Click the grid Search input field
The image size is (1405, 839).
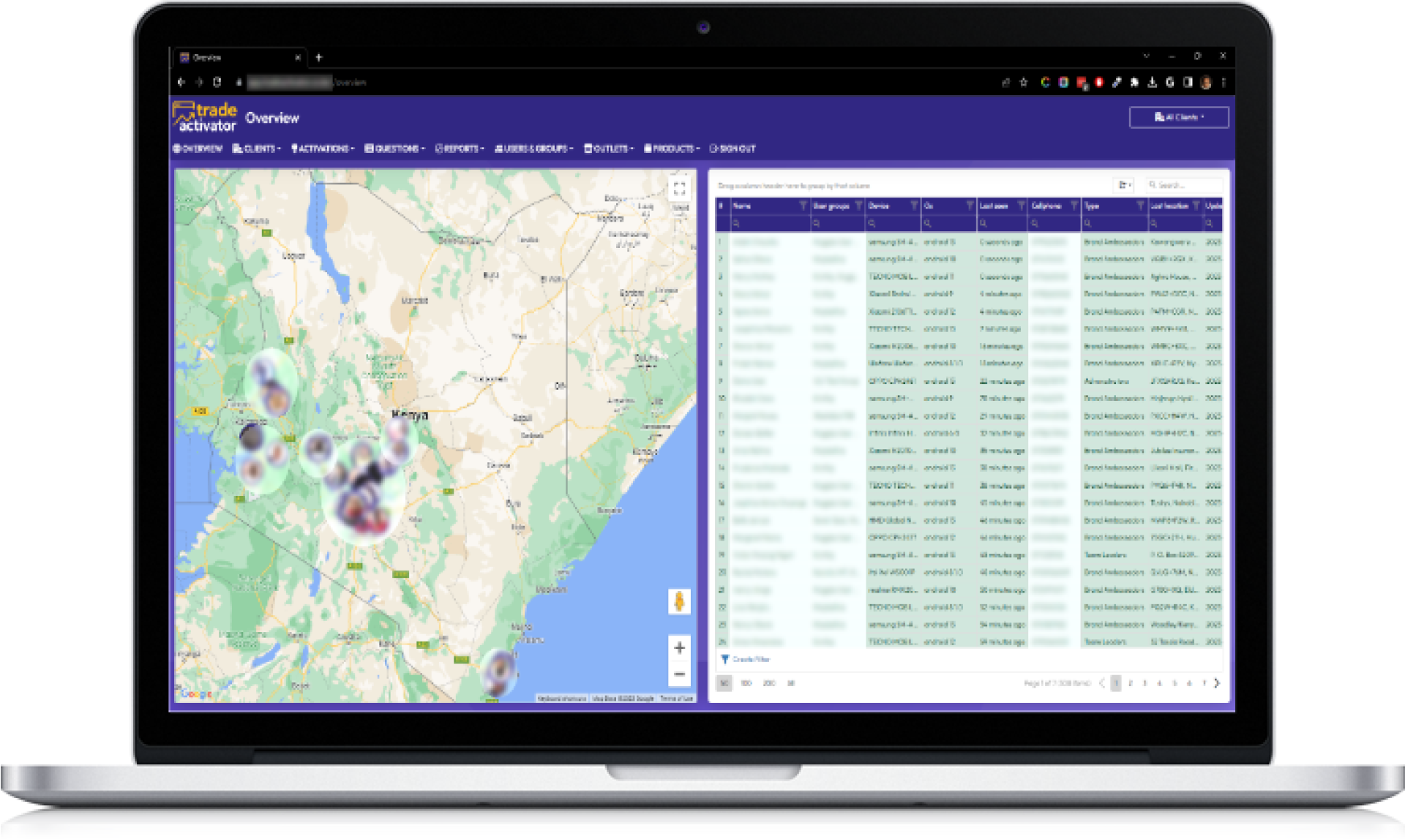pos(1183,185)
